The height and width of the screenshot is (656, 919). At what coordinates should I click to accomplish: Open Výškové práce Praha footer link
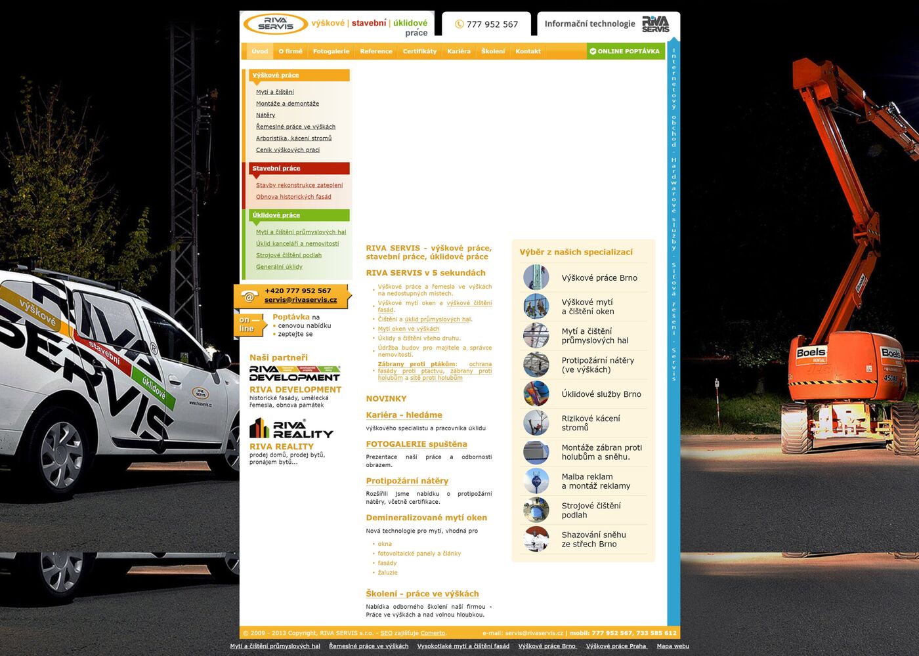tap(616, 646)
